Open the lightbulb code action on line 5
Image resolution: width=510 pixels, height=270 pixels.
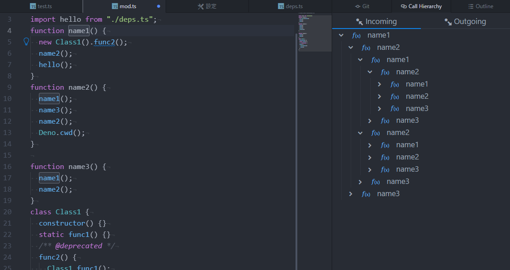(26, 41)
